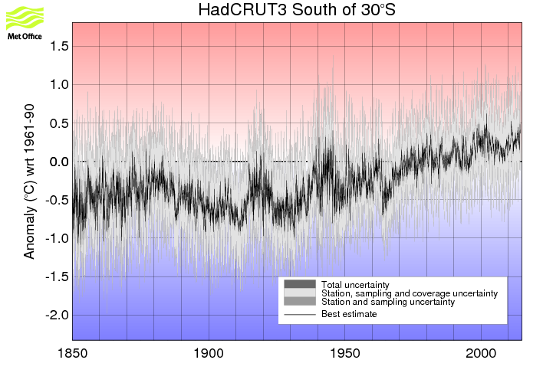Click the y-axis value 0.0
This screenshot has width=543, height=386.
point(59,162)
